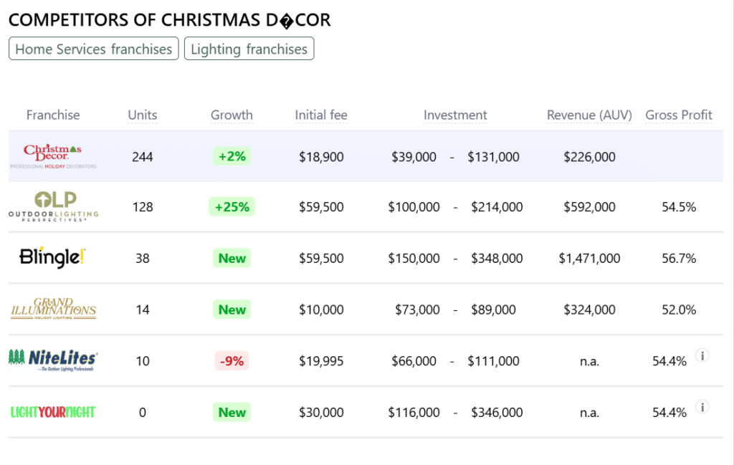The width and height of the screenshot is (734, 465).
Task: Click the Initial fee column header
Action: (321, 115)
